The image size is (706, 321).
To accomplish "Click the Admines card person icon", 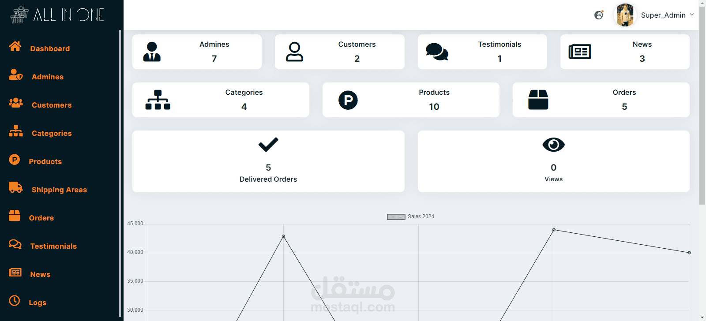I will [152, 52].
